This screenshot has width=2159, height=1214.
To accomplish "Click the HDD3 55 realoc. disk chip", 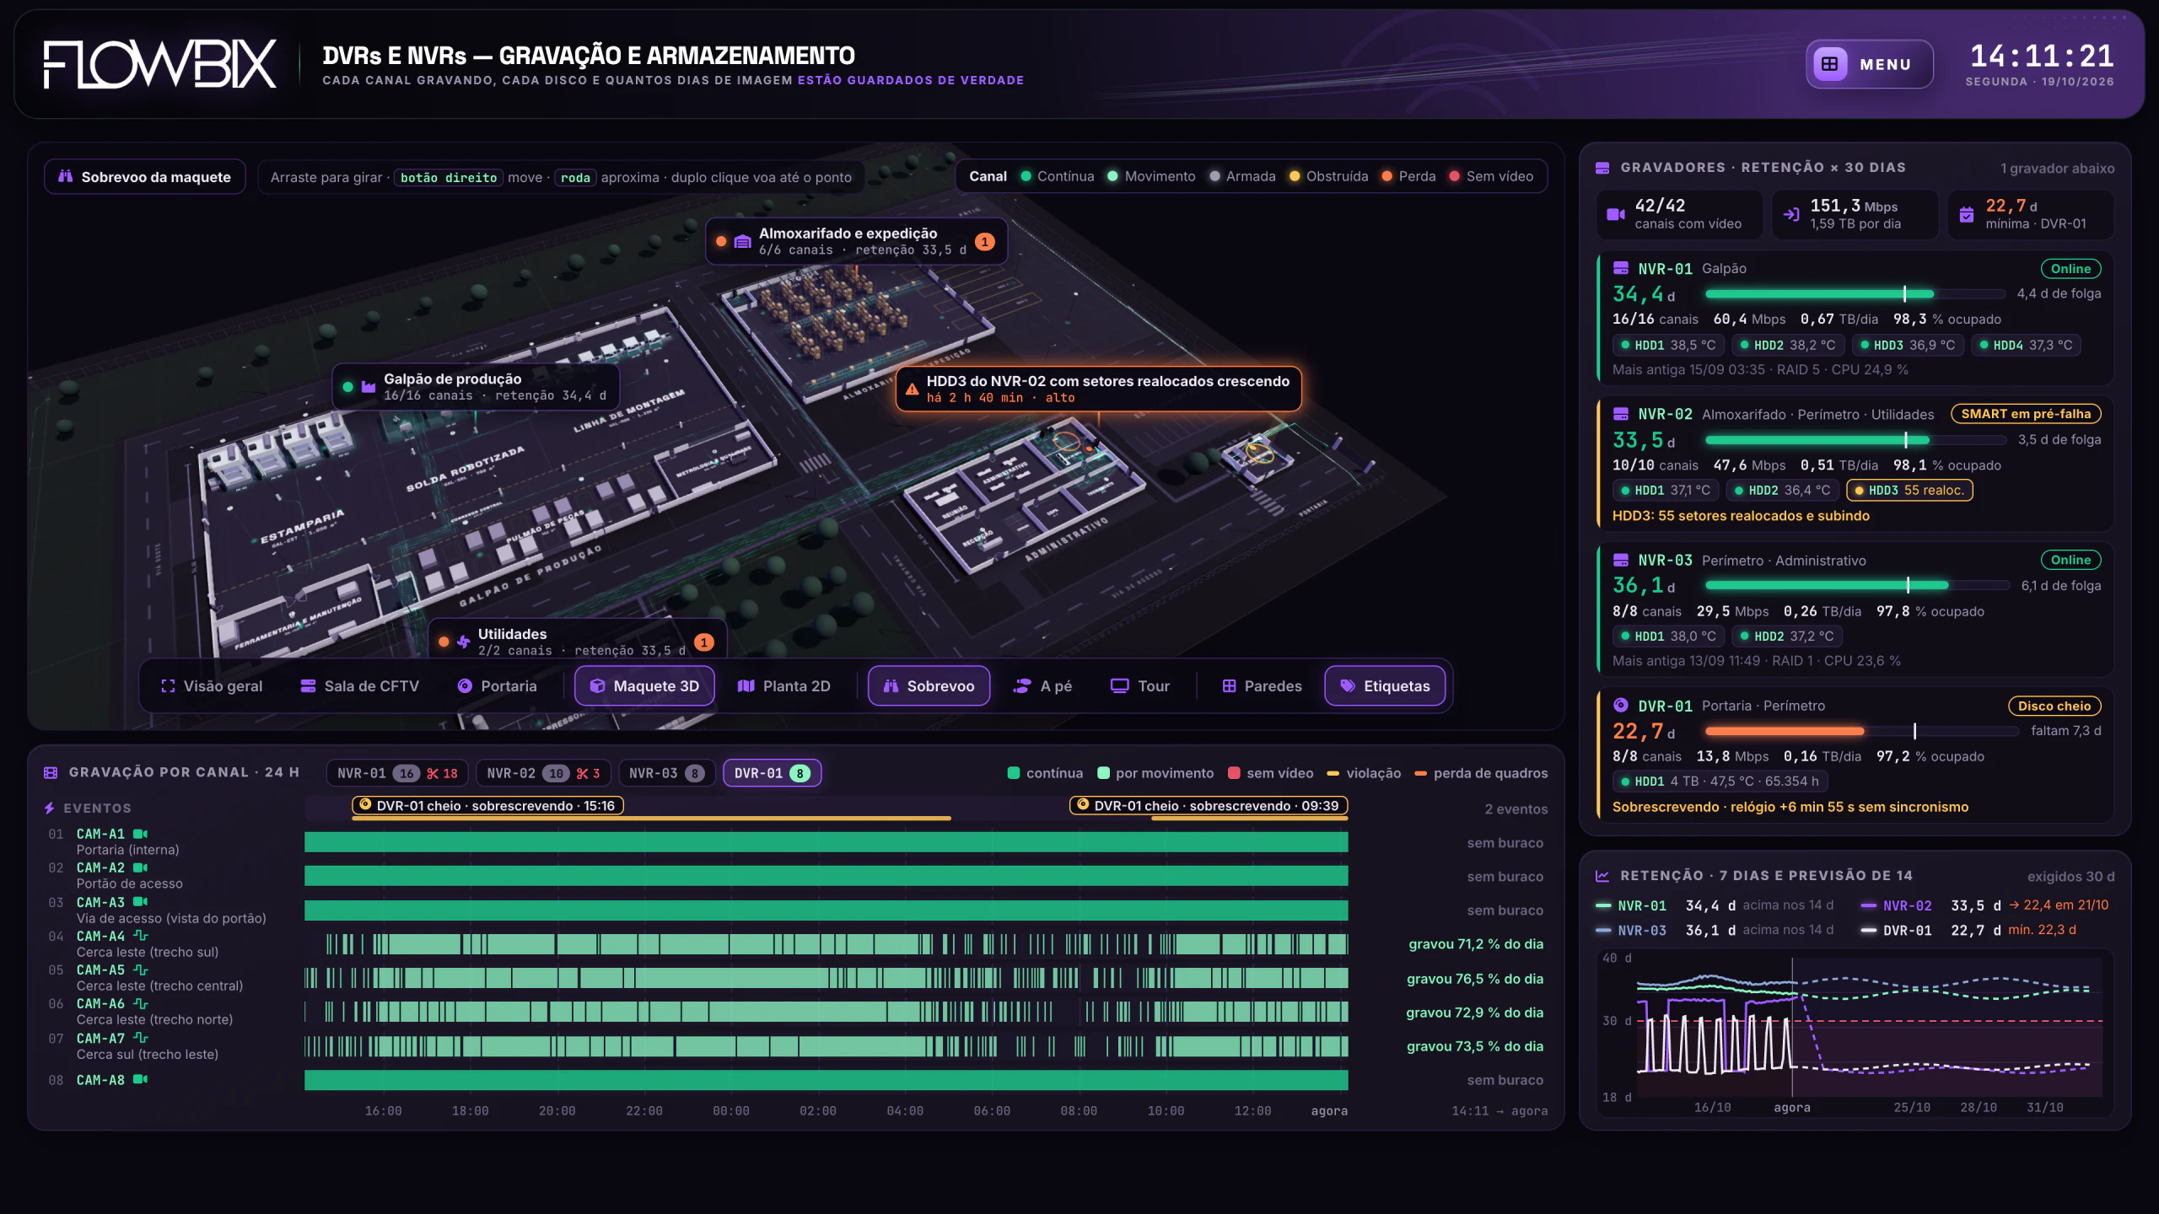I will [1909, 491].
